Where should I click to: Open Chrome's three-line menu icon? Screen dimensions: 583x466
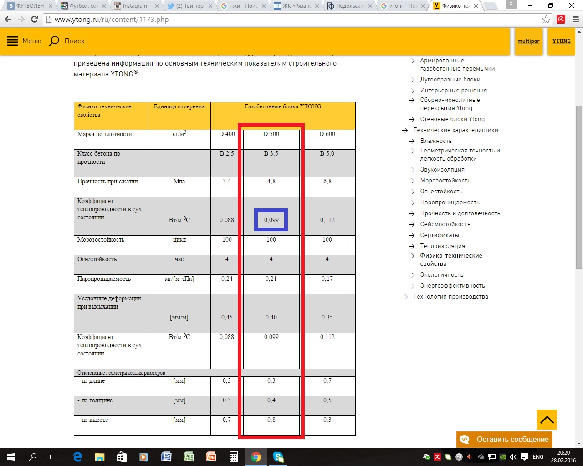click(x=575, y=20)
